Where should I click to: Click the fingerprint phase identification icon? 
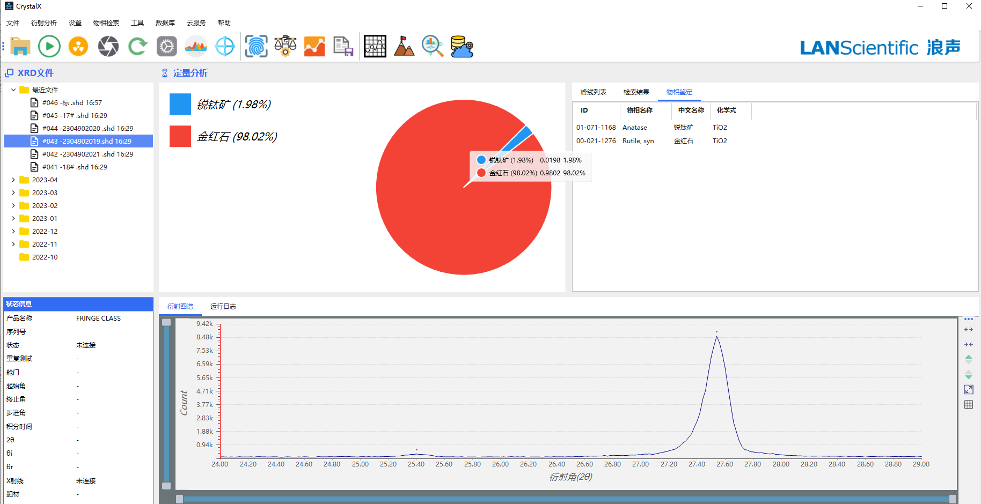256,47
